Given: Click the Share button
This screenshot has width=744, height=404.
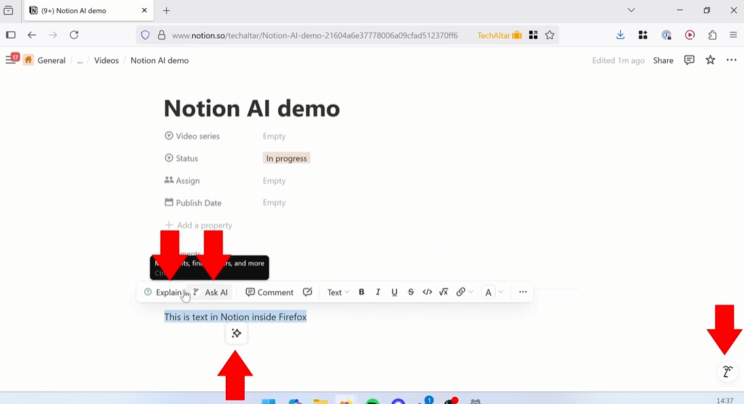Looking at the screenshot, I should coord(663,61).
